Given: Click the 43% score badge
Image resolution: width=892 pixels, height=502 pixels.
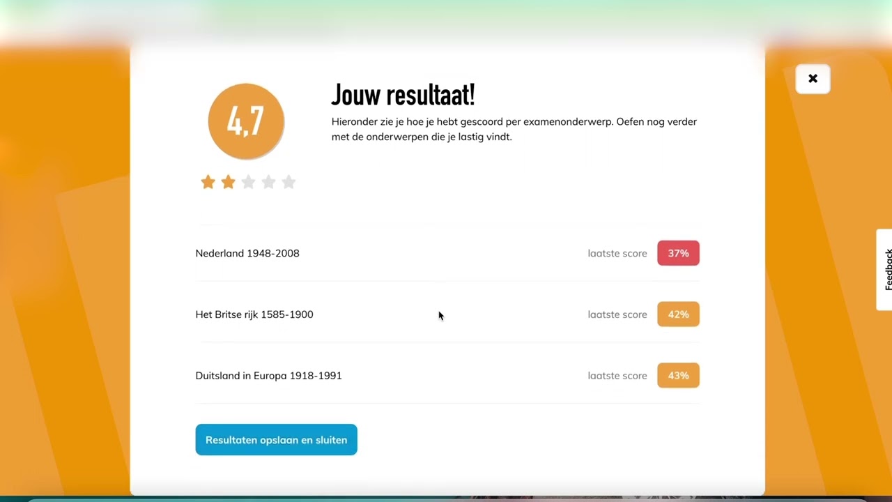Looking at the screenshot, I should (678, 376).
